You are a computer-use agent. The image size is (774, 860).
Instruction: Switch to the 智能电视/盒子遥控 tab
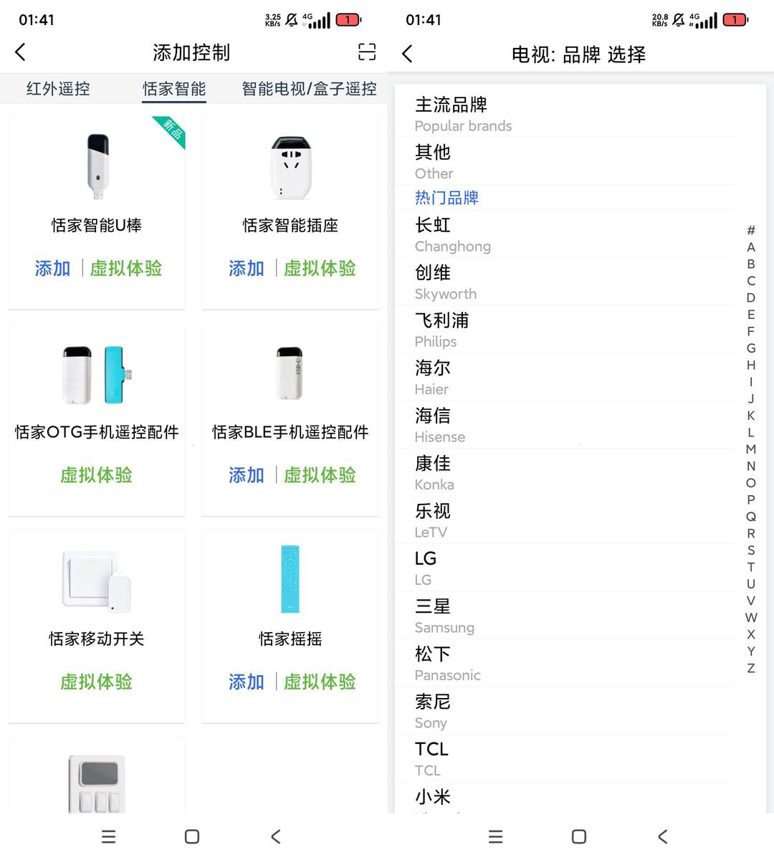point(309,89)
